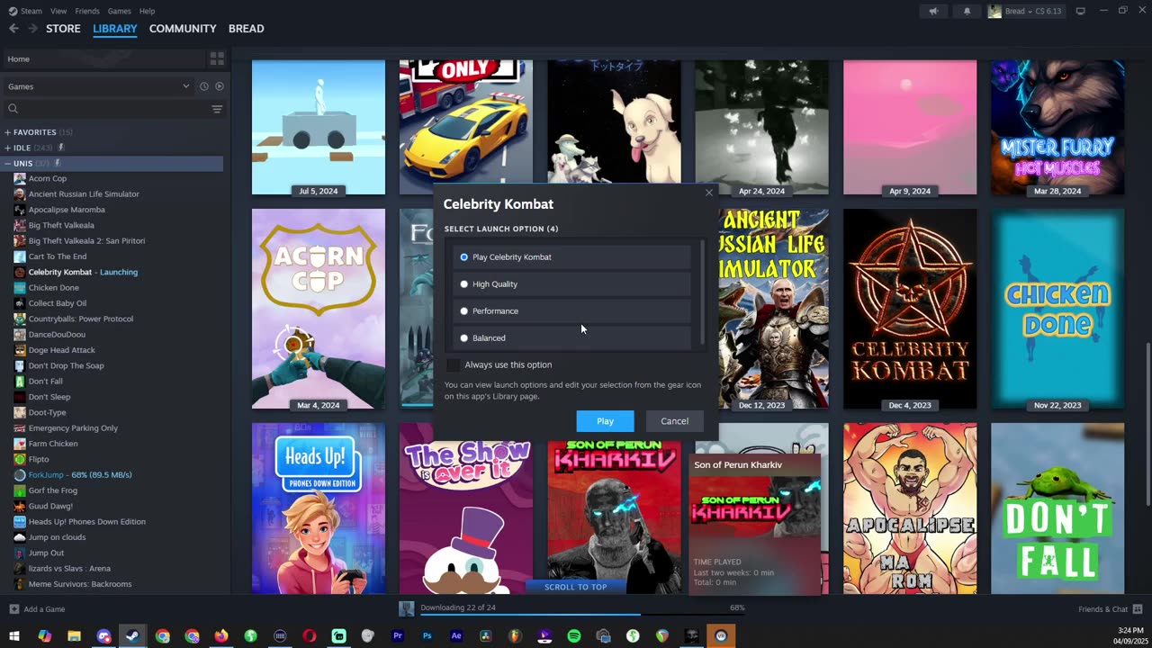Open the Opera browser taskbar icon
This screenshot has height=648, width=1152.
click(x=310, y=636)
